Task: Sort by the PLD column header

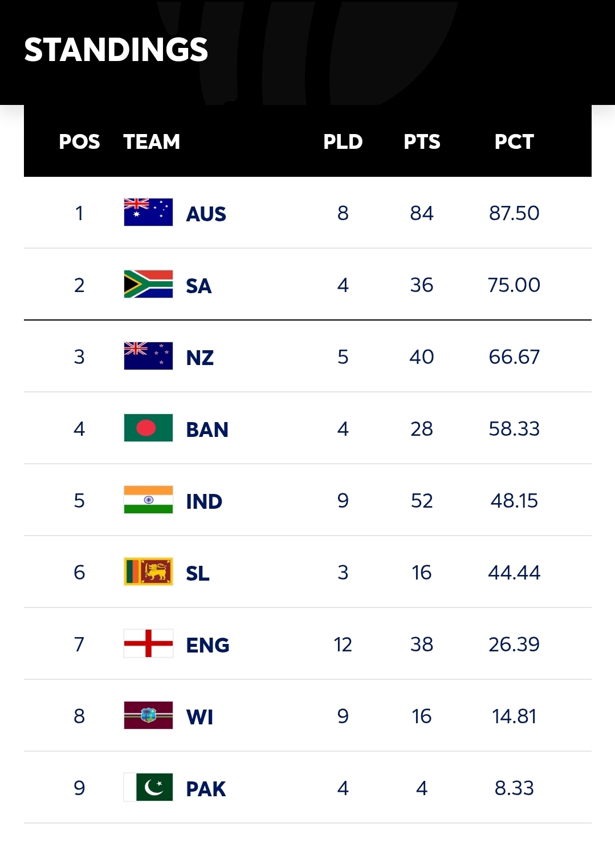Action: tap(343, 141)
